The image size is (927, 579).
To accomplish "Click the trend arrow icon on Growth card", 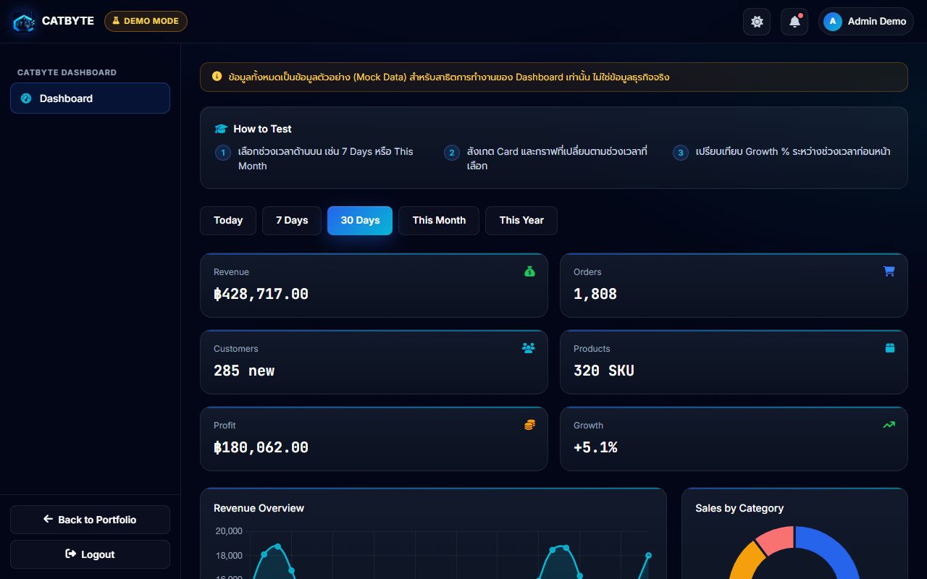I will click(889, 425).
